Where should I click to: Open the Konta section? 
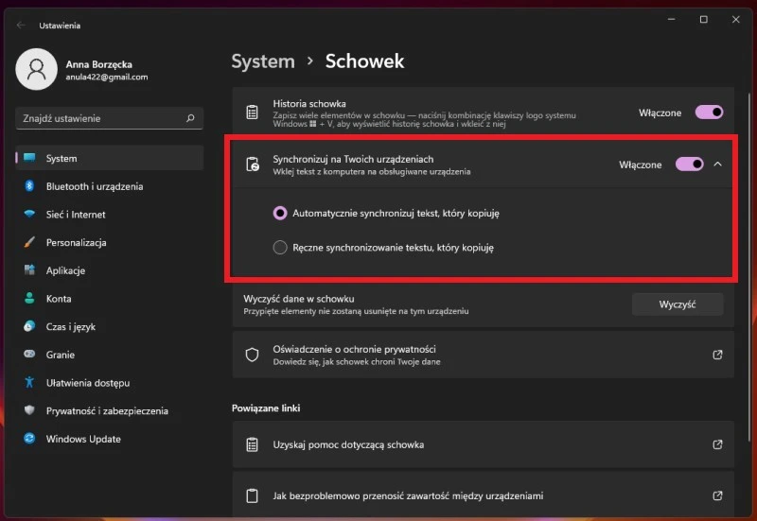[x=110, y=298]
